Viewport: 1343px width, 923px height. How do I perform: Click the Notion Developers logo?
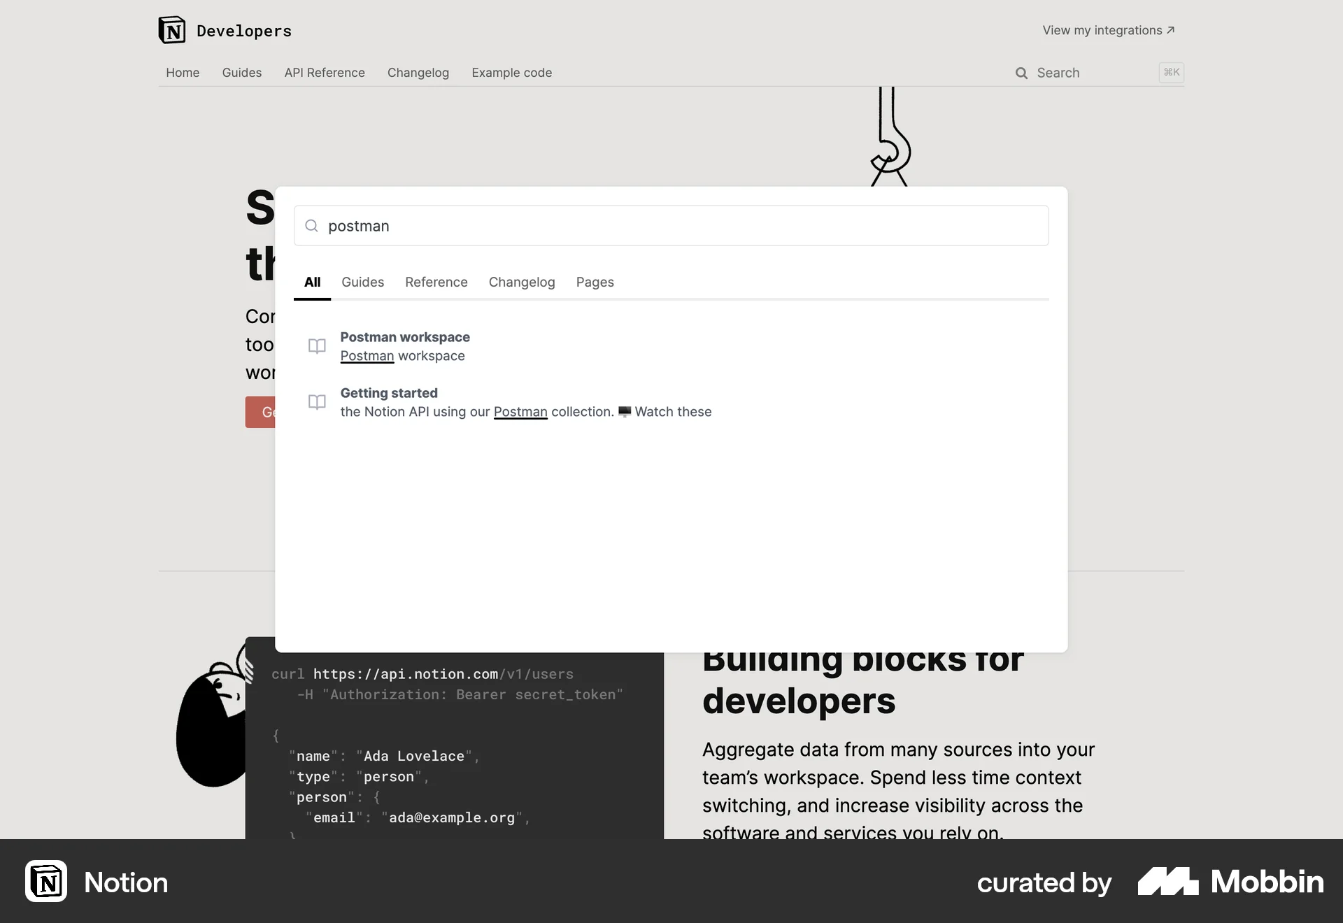click(x=224, y=30)
